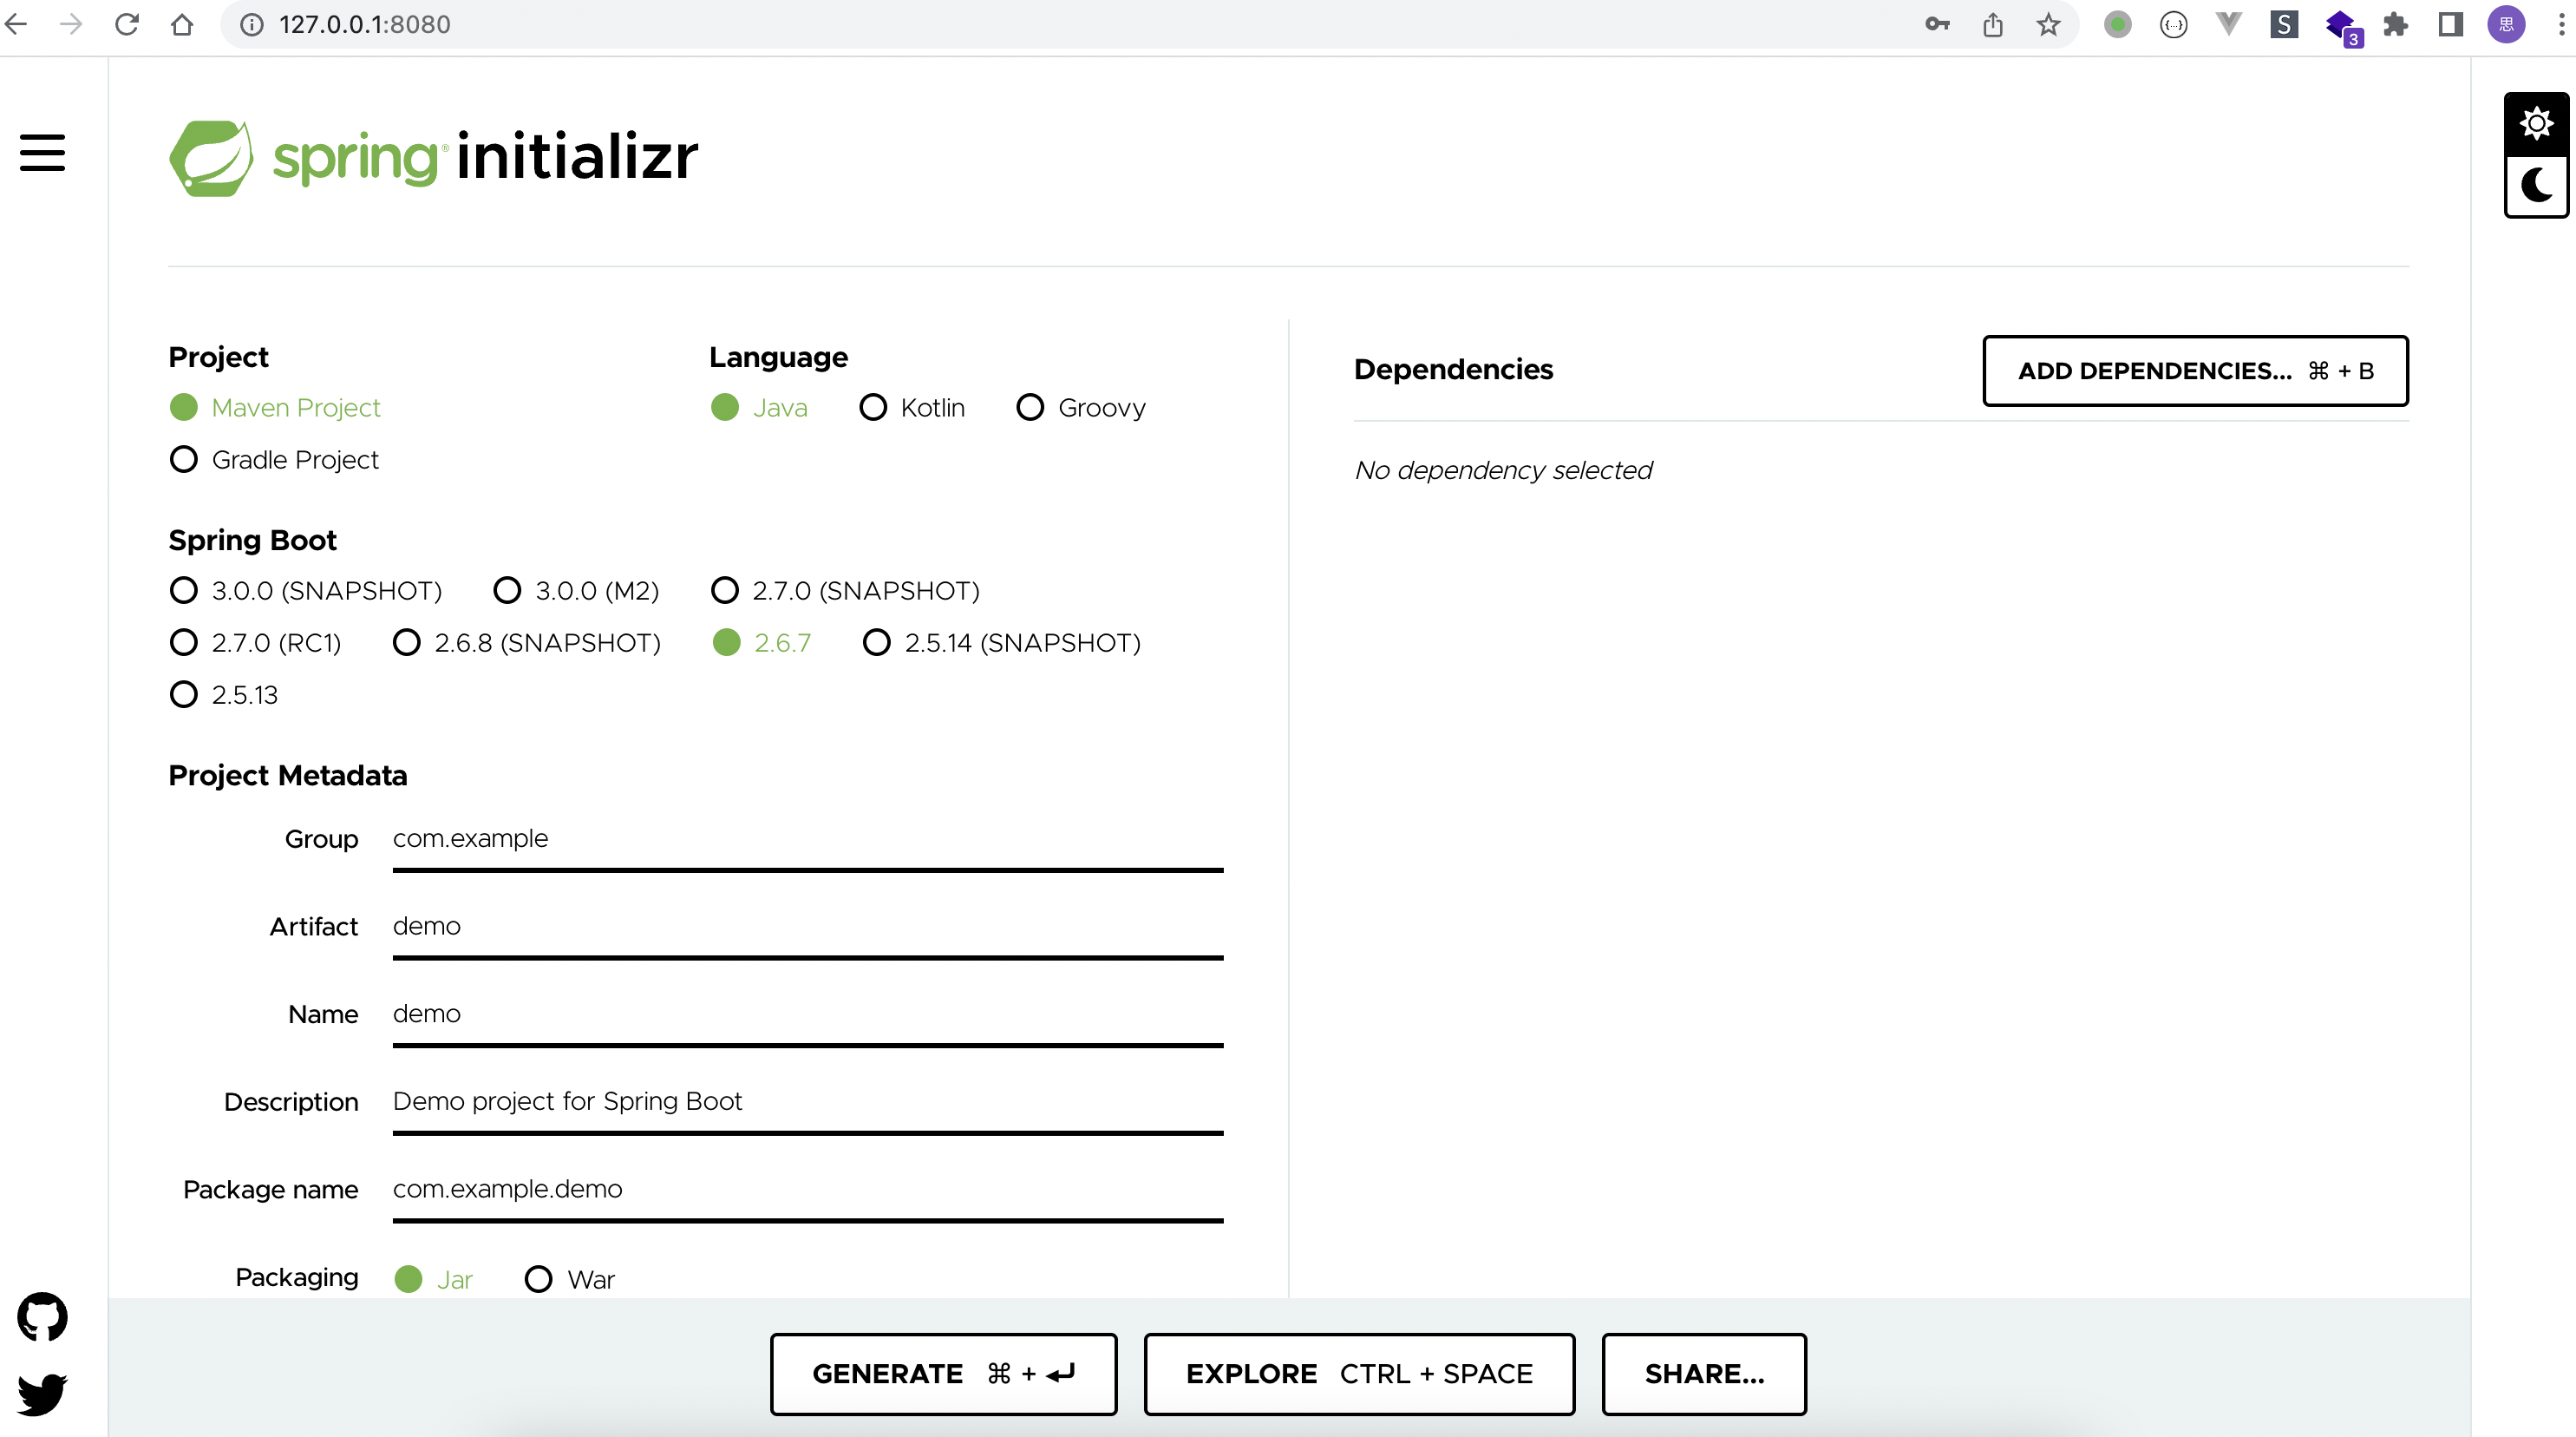This screenshot has width=2576, height=1437.
Task: Share this page from address bar
Action: 1993,24
